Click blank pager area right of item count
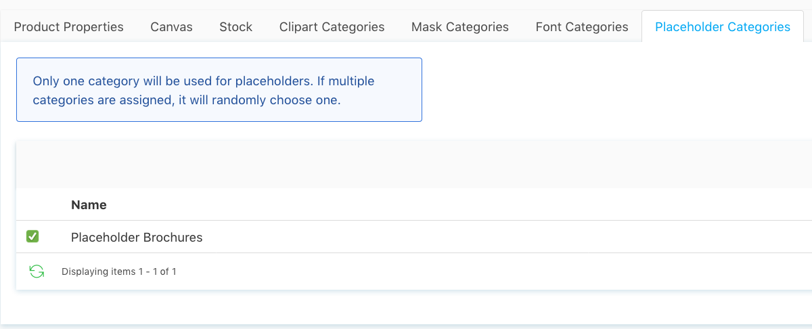 (x=494, y=271)
